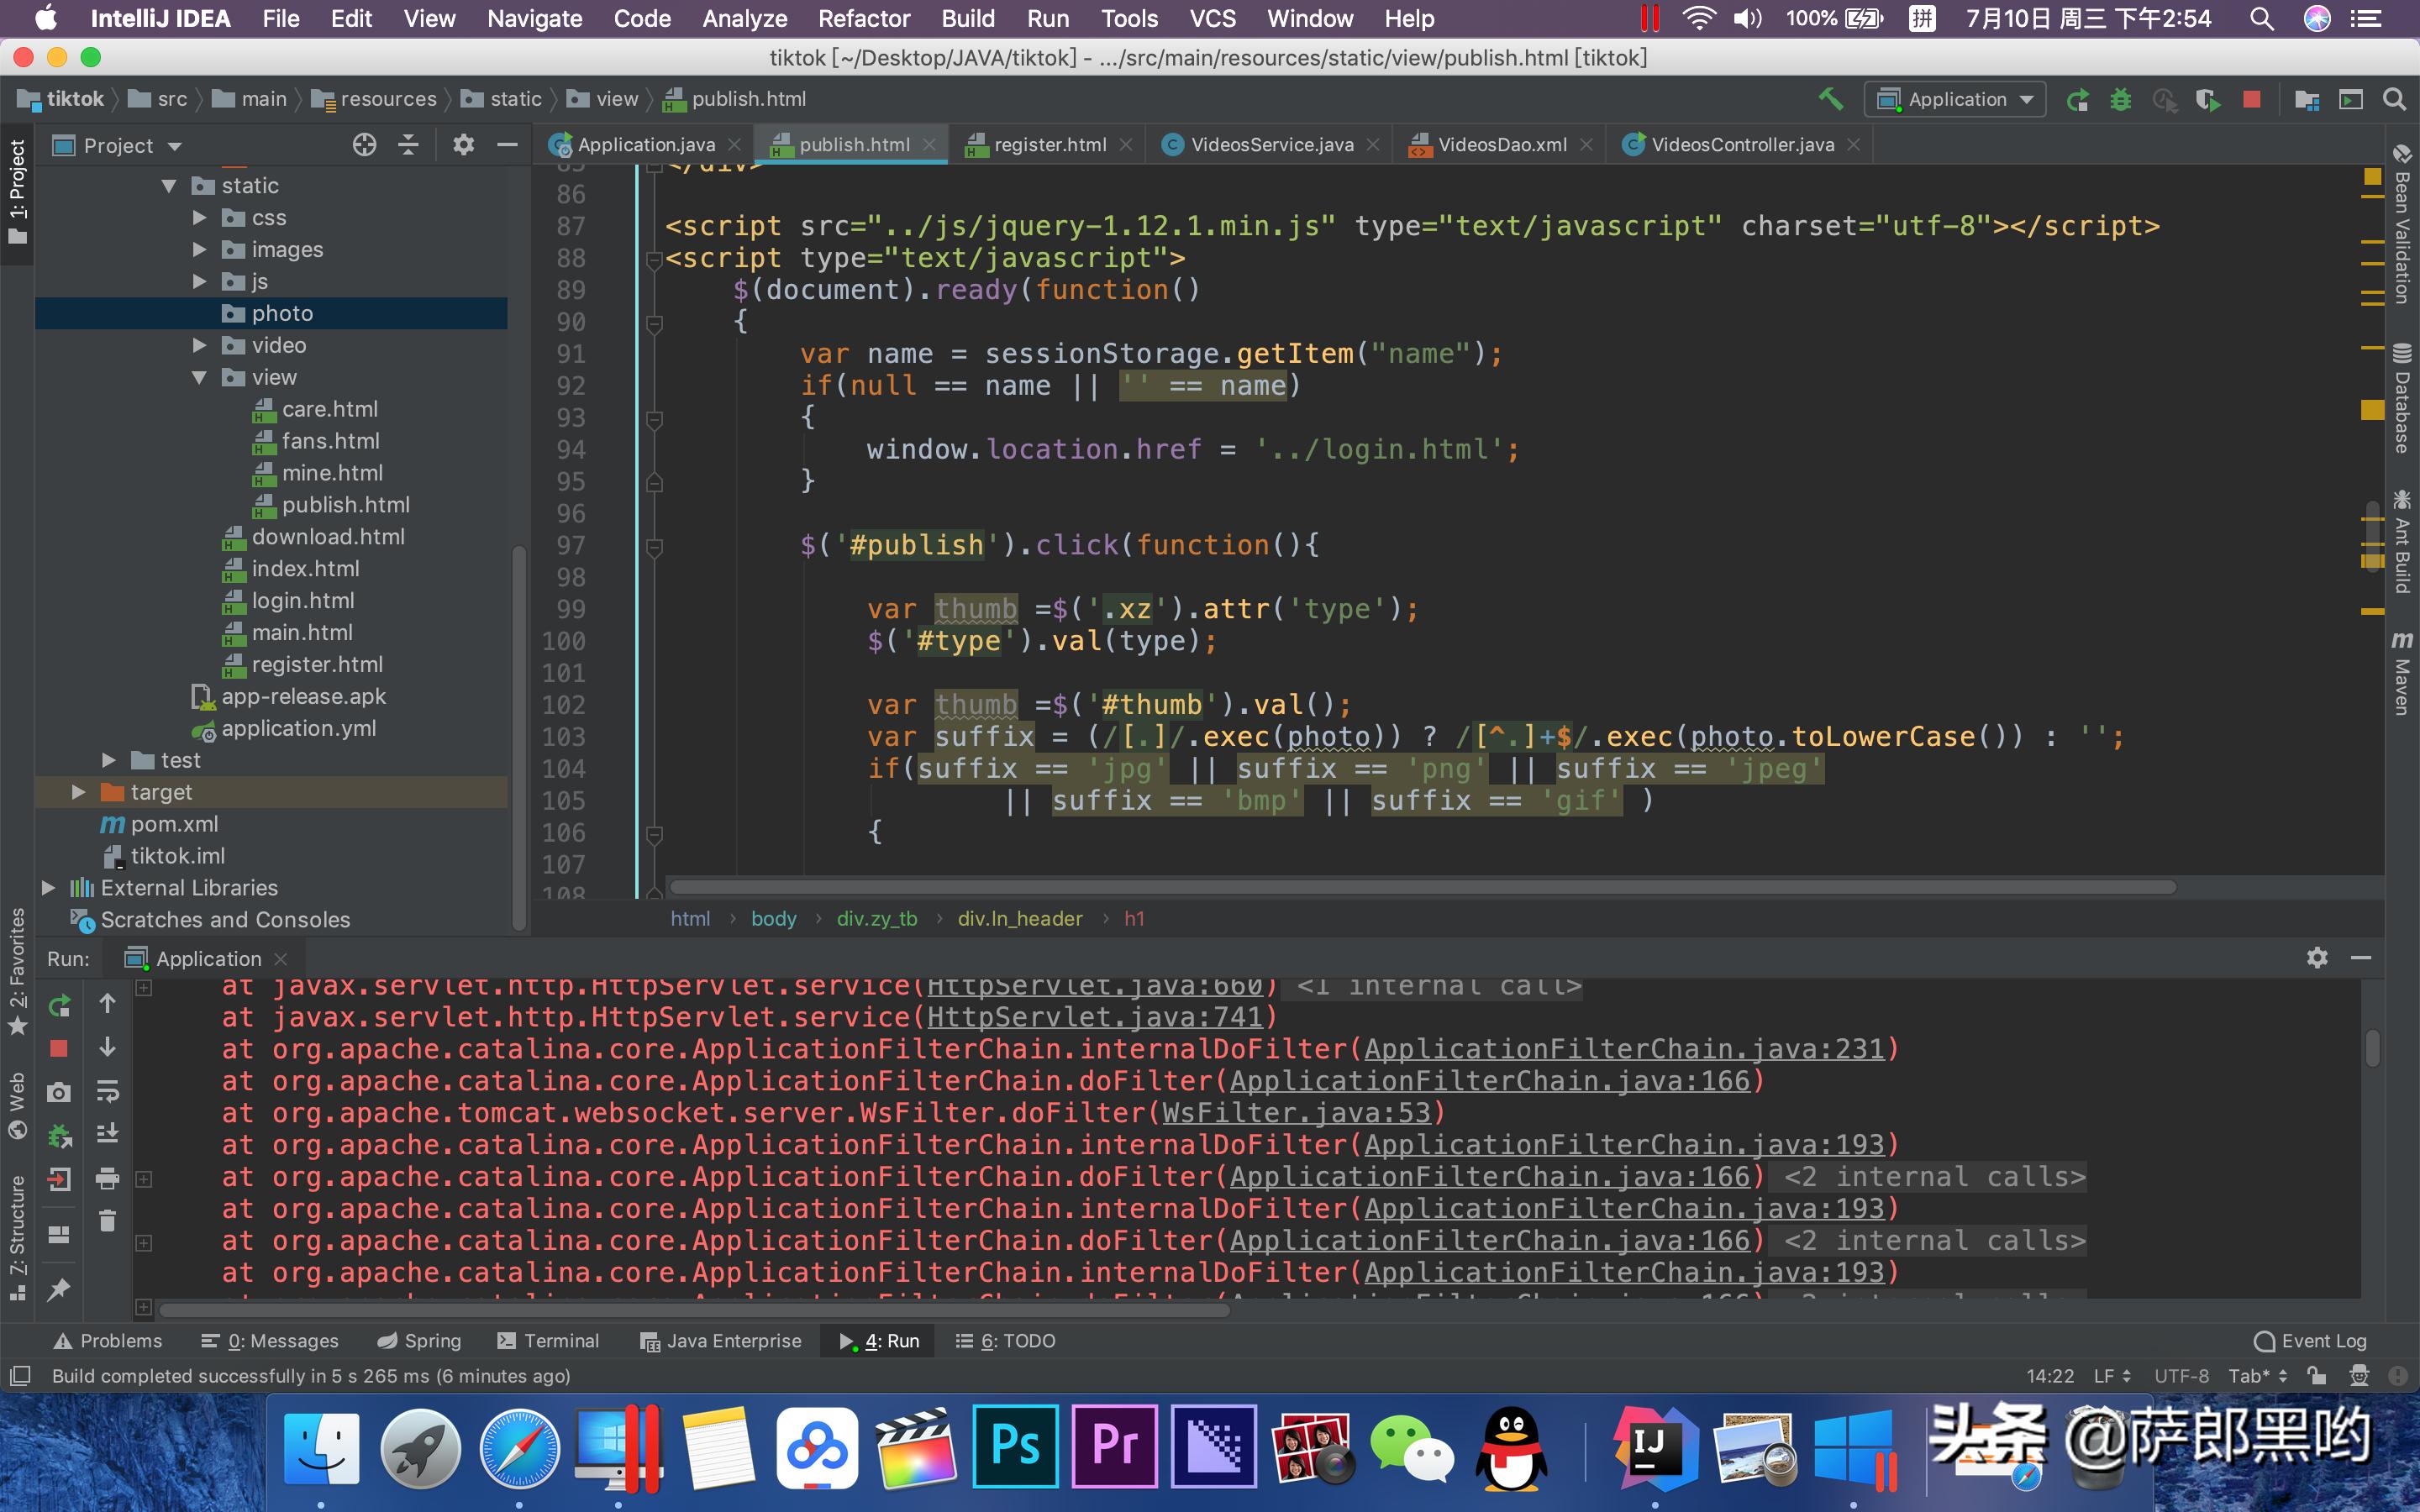This screenshot has width=2420, height=1512.
Task: Open the Refactor menu
Action: (863, 18)
